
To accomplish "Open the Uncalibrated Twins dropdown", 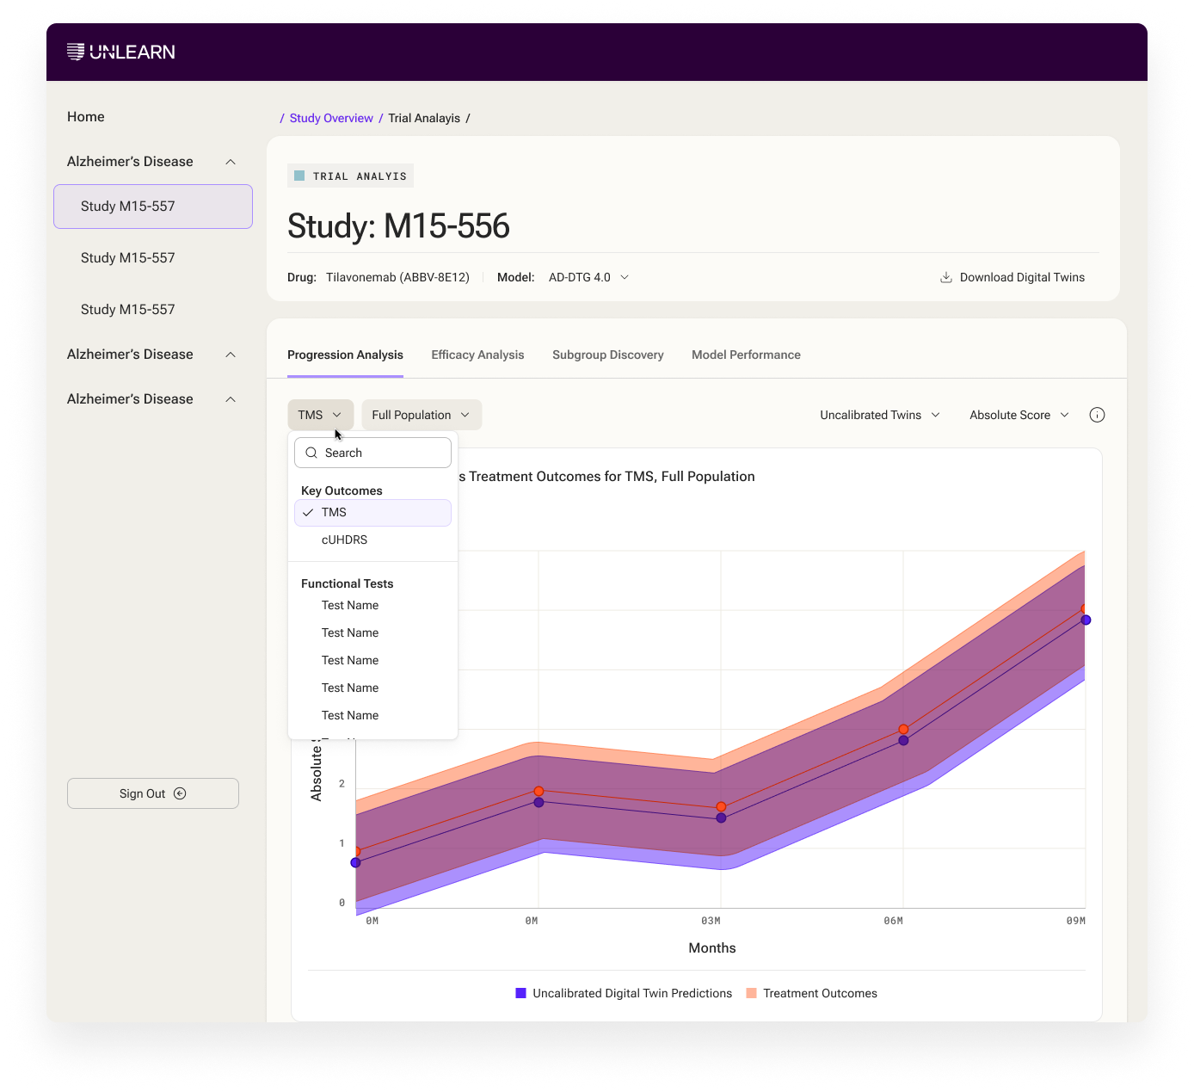I will 880,415.
